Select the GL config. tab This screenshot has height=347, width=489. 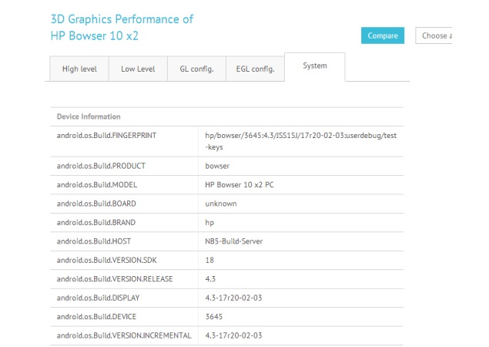[x=196, y=69]
